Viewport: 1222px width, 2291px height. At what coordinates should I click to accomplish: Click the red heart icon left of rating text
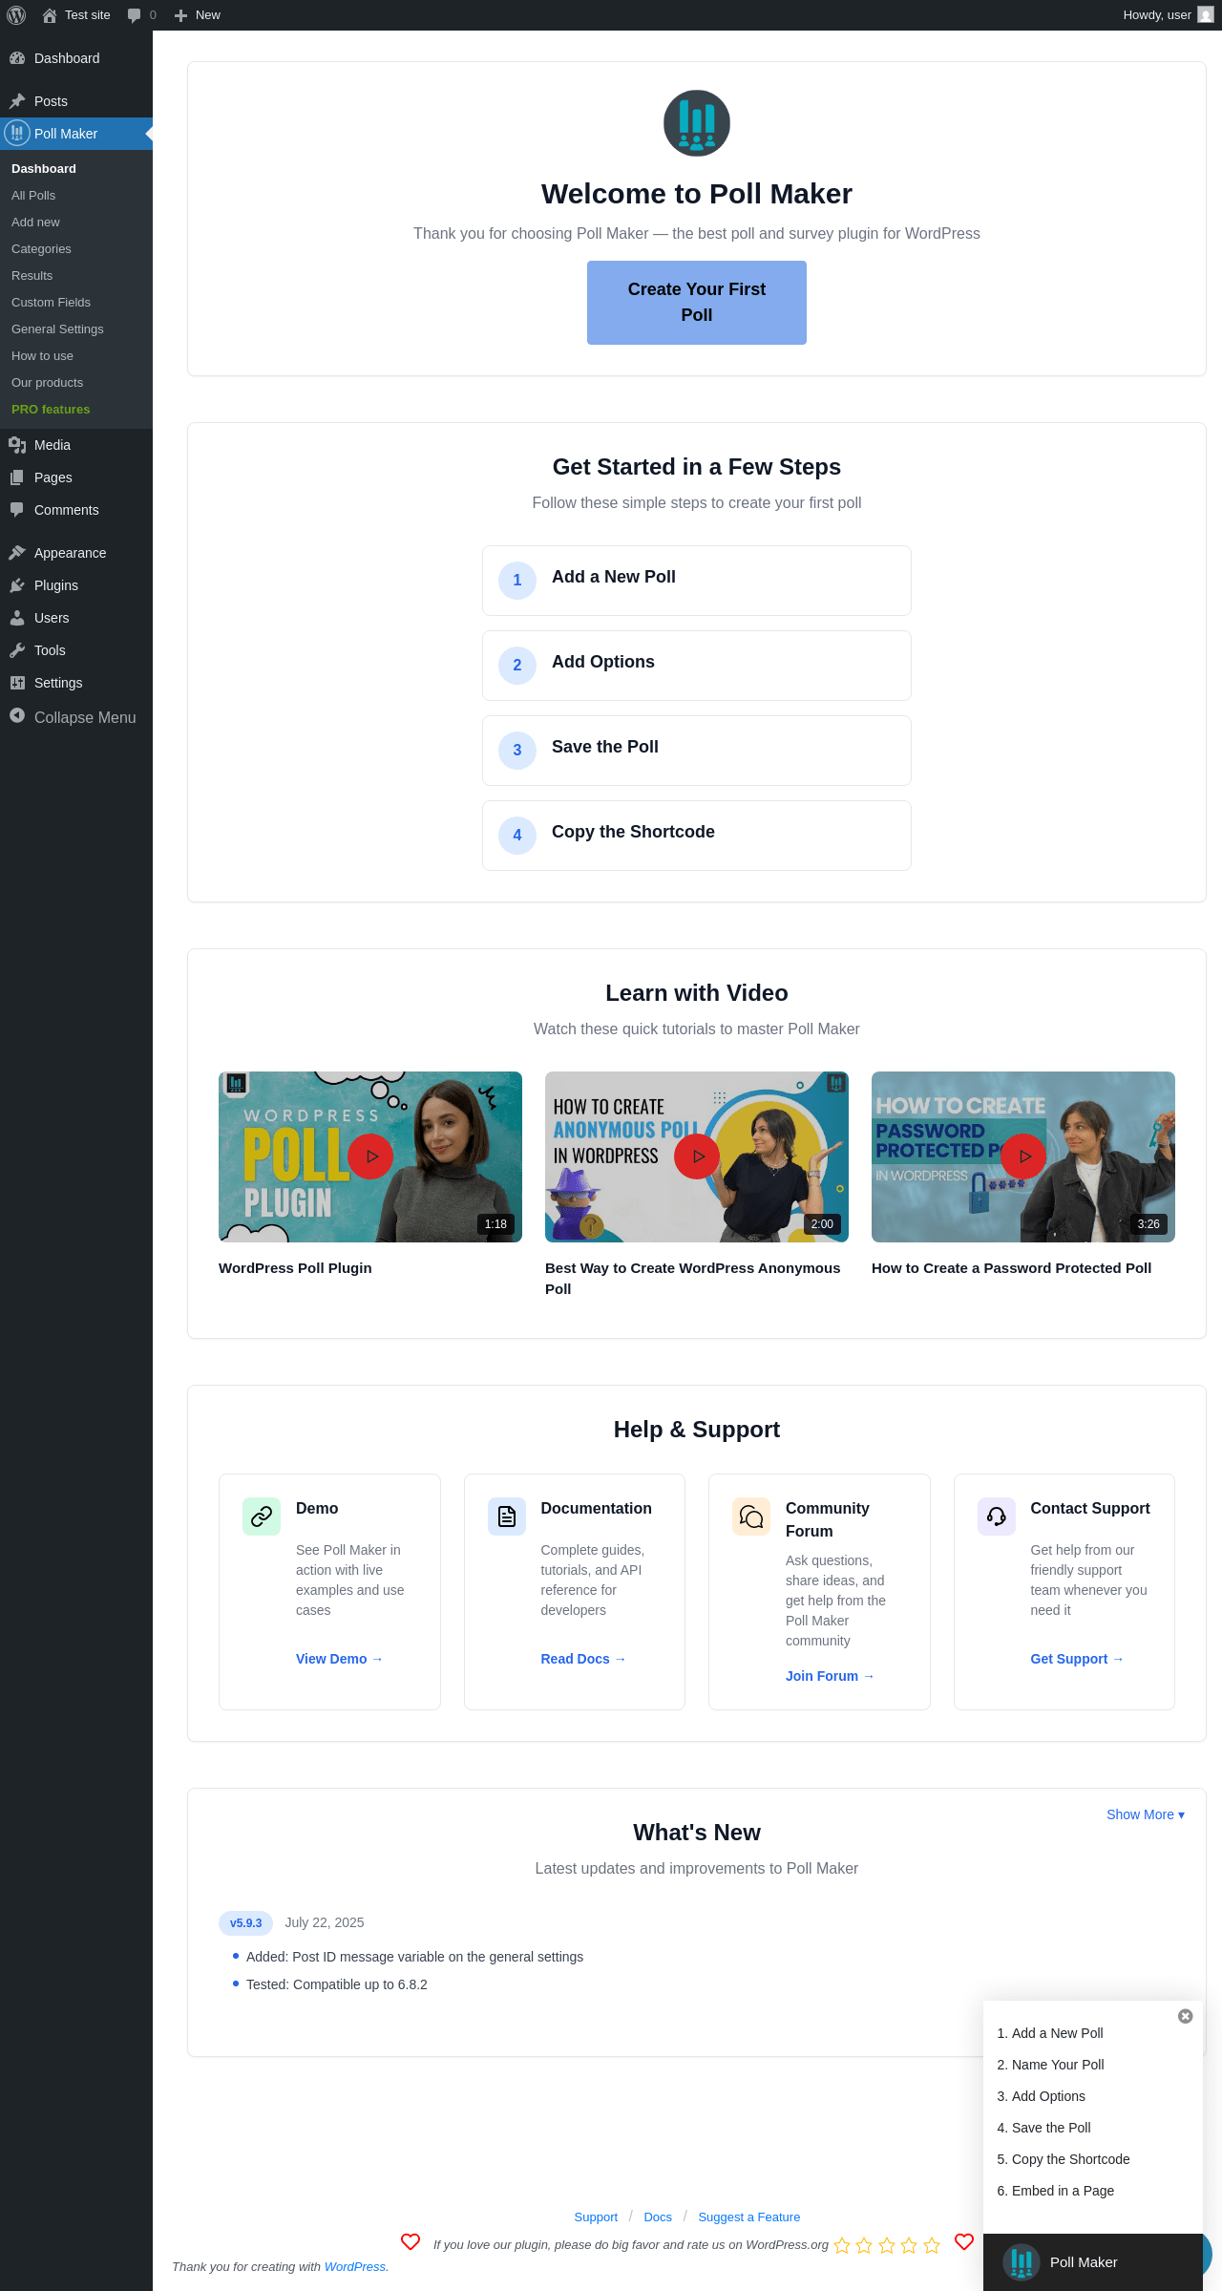[411, 2241]
